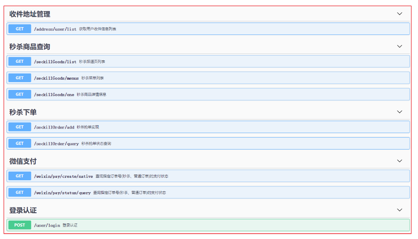
Task: Collapse the 收件地址管理 section chevron
Action: coord(399,14)
